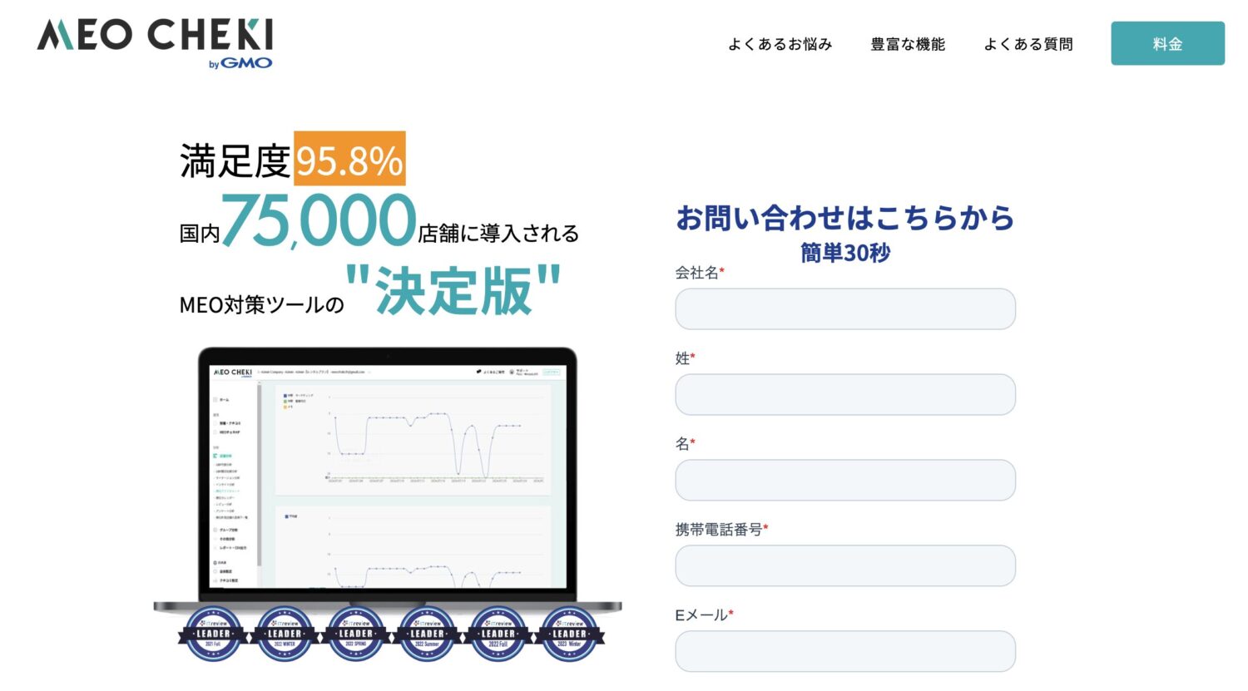The width and height of the screenshot is (1248, 691).
Task: Click the "決定版" headline text
Action: [453, 290]
